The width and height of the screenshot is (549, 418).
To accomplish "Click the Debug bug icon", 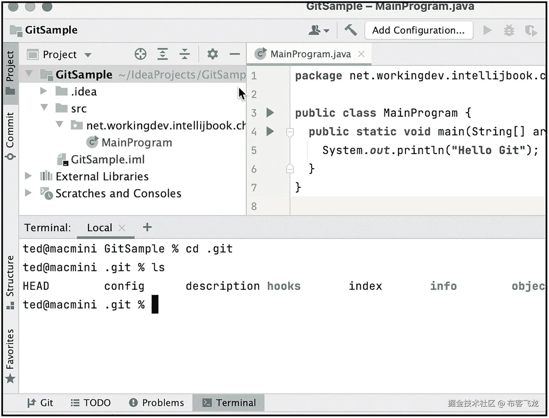I will coord(509,31).
